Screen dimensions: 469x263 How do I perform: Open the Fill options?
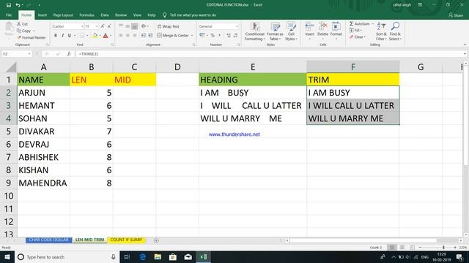355,30
